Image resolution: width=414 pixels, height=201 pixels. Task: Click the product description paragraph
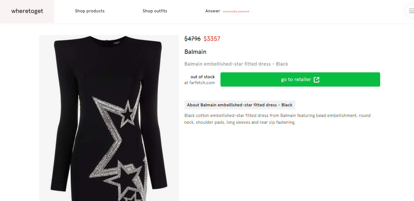point(277,119)
